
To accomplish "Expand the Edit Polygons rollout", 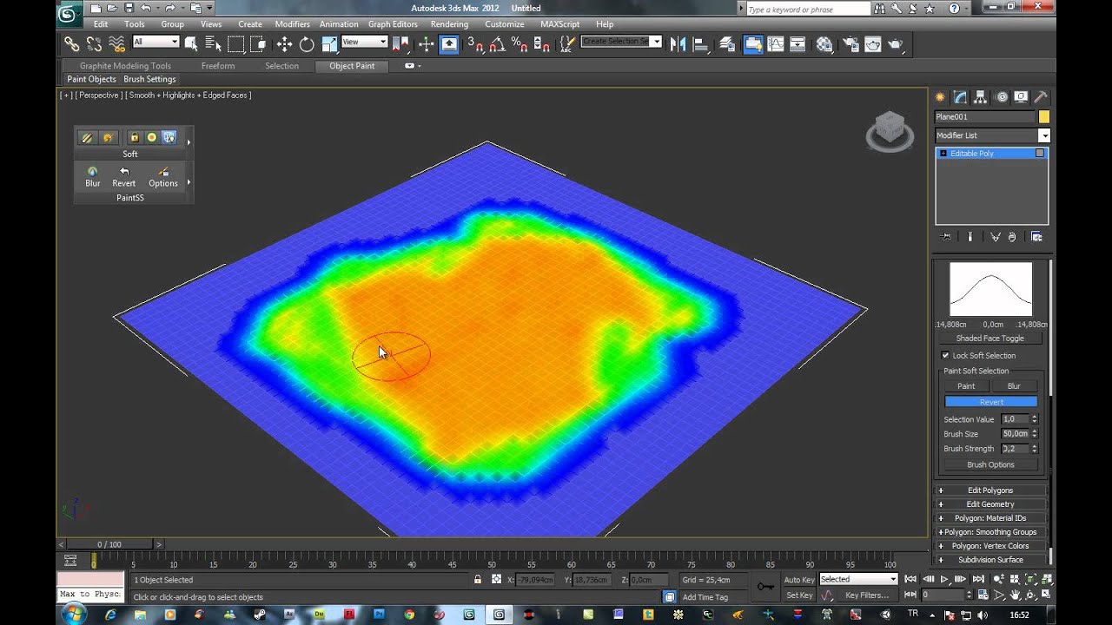I will point(990,490).
